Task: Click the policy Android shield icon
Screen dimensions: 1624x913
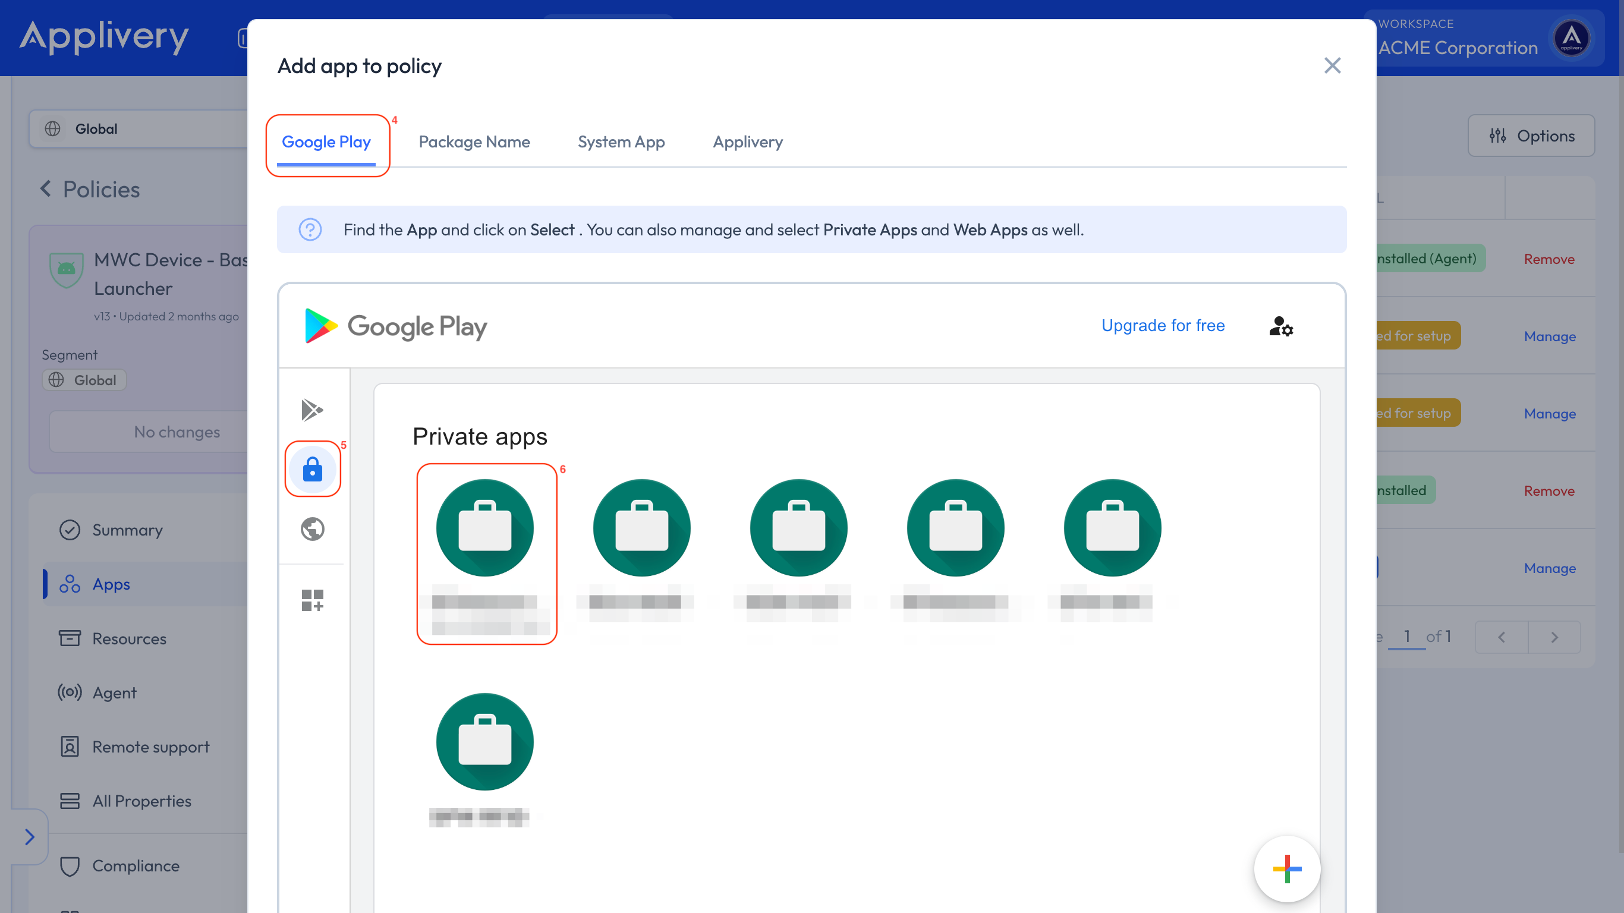Action: coord(66,269)
